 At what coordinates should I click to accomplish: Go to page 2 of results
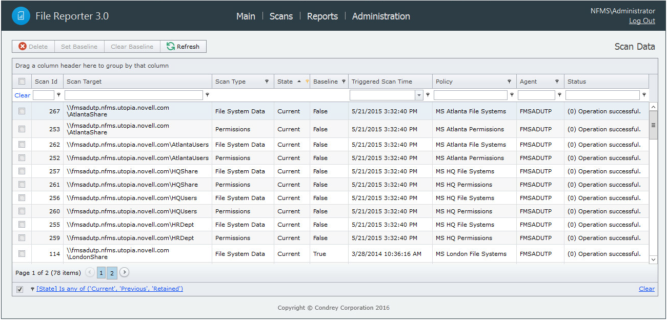pos(112,273)
